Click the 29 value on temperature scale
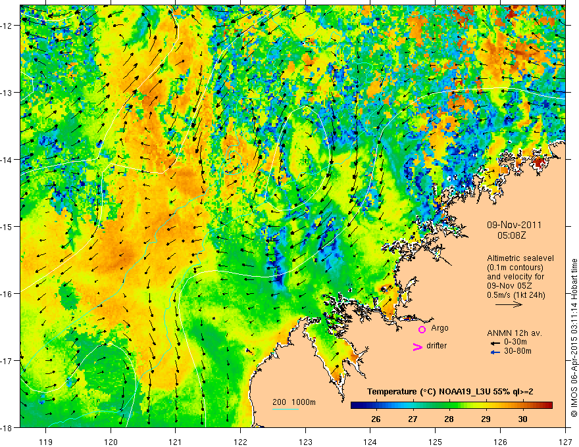This screenshot has height=447, width=579. coord(486,419)
